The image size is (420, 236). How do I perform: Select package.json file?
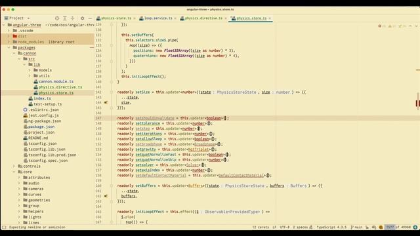tap(41, 127)
